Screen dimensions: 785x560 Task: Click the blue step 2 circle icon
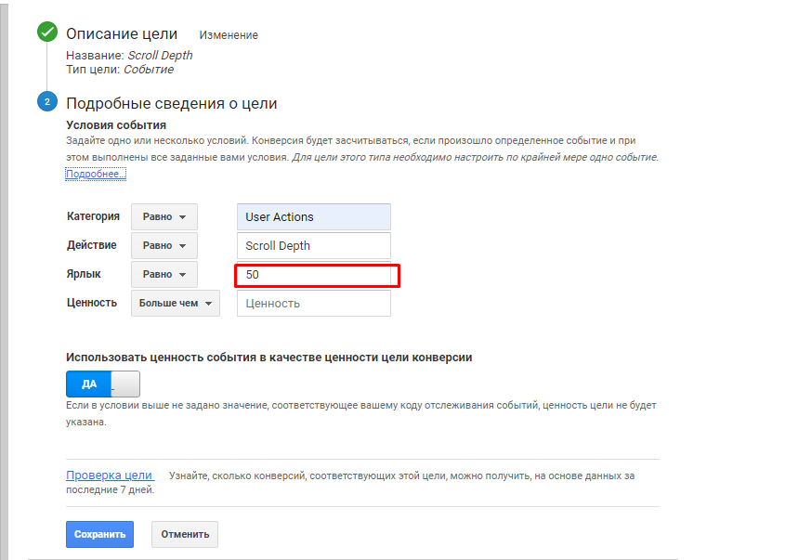point(47,101)
